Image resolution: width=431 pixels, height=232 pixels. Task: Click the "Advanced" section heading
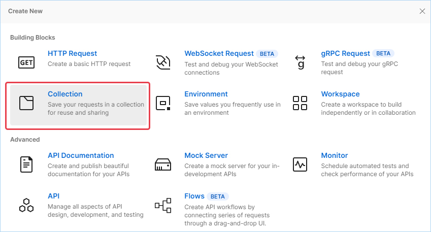point(25,140)
